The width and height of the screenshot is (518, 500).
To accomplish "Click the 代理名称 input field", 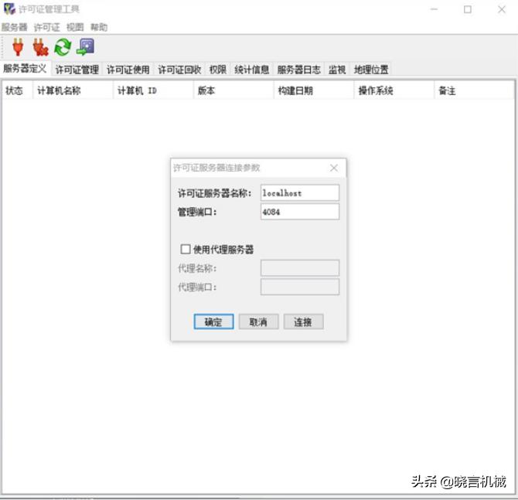I will [300, 268].
